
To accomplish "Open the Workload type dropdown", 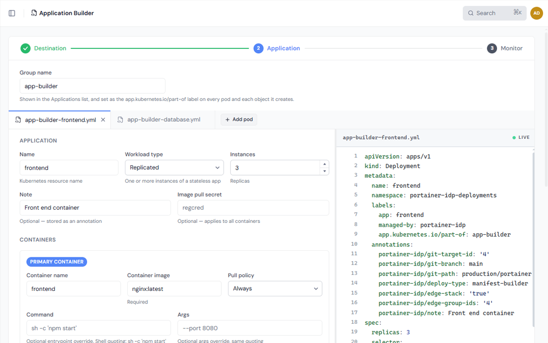I will [174, 167].
